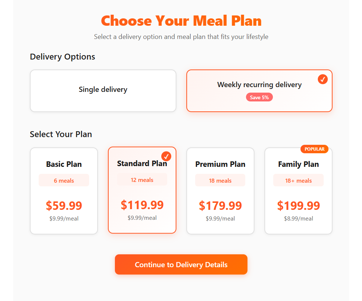Click the $8.99/meal text on Family Plan
362x301 pixels.
tap(298, 219)
